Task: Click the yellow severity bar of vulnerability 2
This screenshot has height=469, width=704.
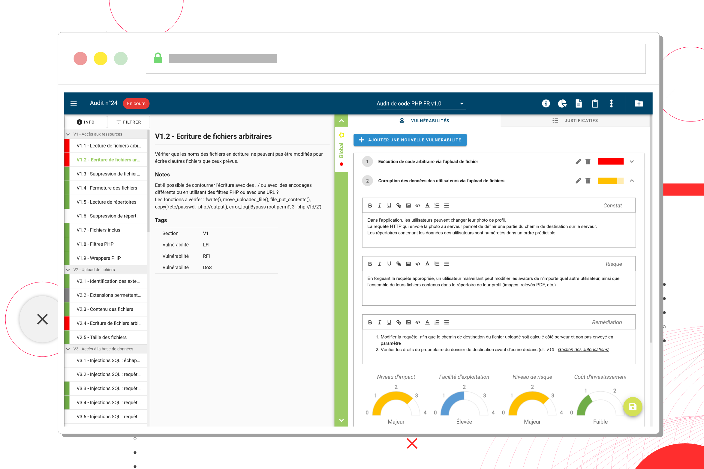Action: click(611, 181)
